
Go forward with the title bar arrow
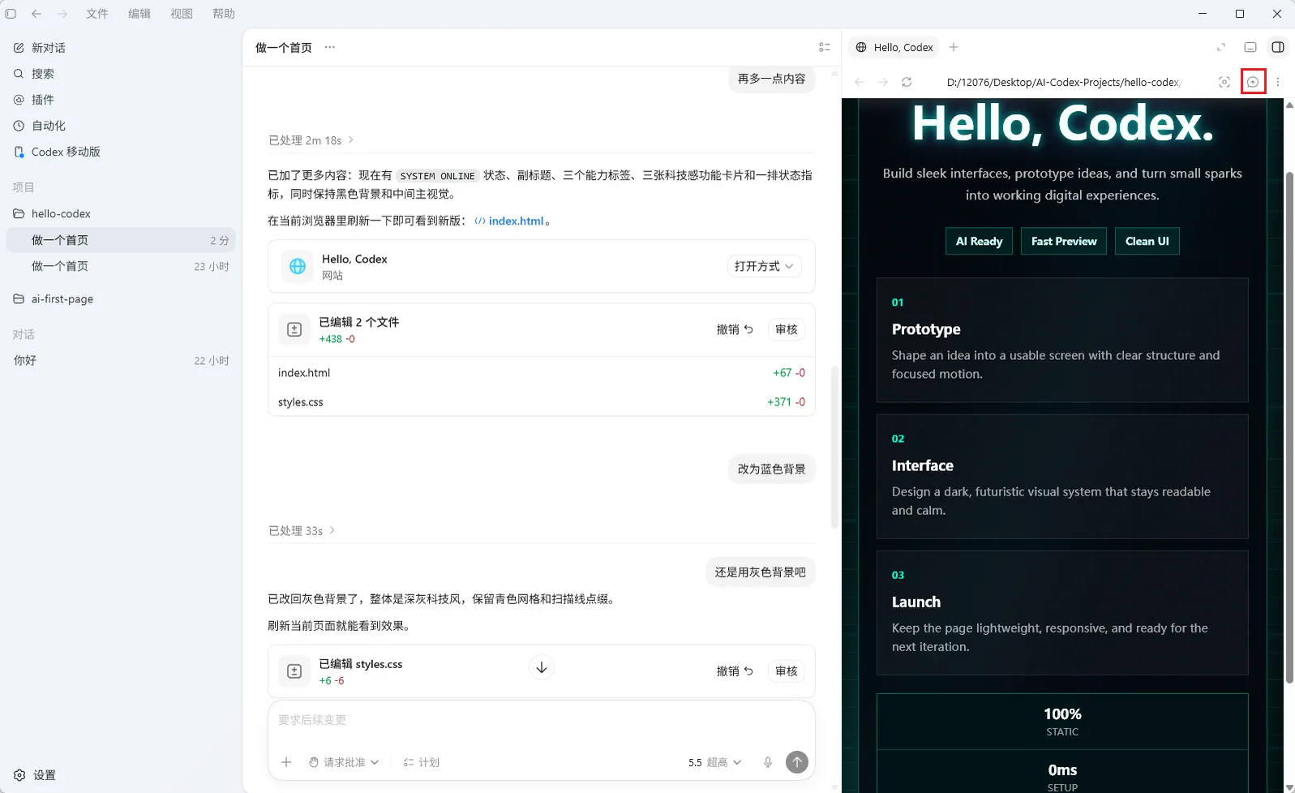point(62,14)
